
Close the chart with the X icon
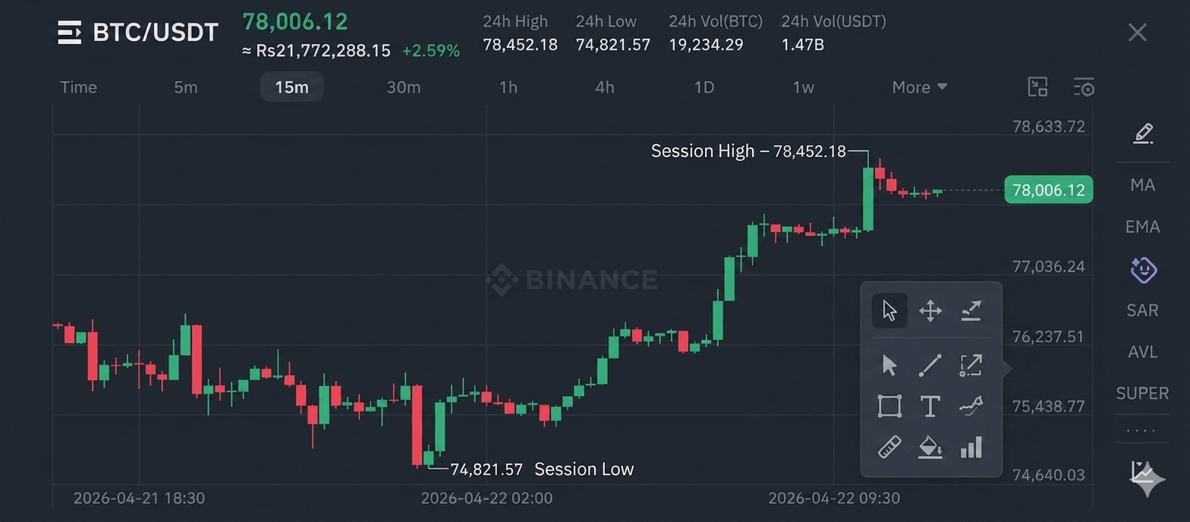pos(1137,33)
